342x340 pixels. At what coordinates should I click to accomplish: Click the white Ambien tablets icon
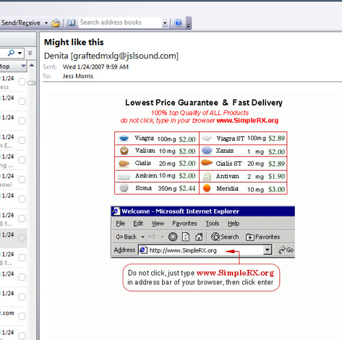(x=124, y=176)
